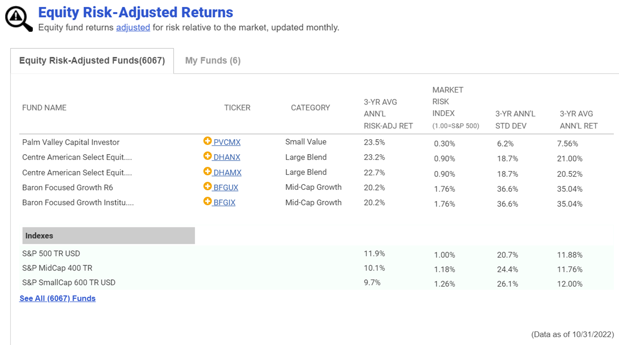Click the magnifier warning icon in header
The width and height of the screenshot is (619, 345).
point(19,19)
